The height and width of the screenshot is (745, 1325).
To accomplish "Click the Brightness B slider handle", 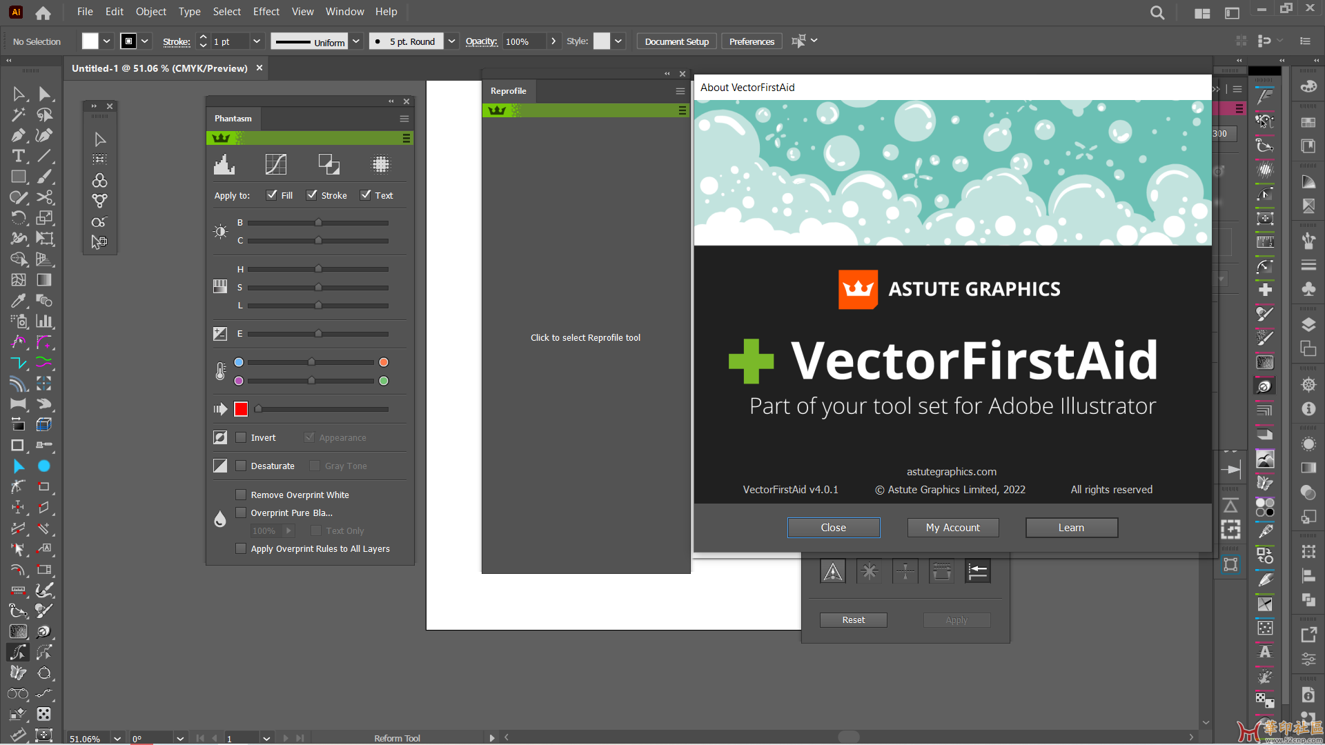I will [318, 222].
